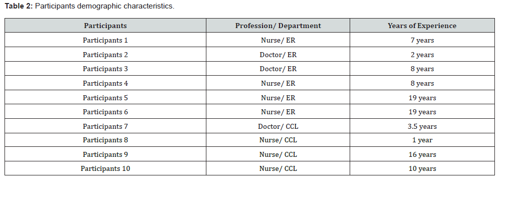Select the 'Participants 6' cell
This screenshot has height=207, width=531.
coord(105,112)
